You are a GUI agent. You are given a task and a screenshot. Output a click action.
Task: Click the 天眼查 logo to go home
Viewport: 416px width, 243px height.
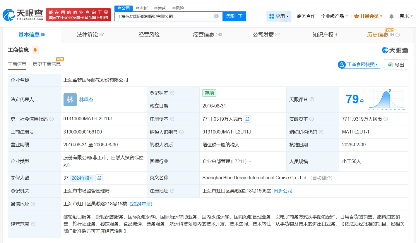23,15
